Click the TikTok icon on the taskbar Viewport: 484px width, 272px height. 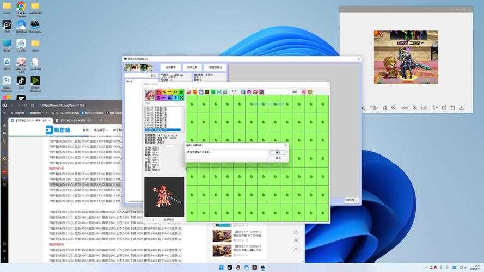(230, 267)
